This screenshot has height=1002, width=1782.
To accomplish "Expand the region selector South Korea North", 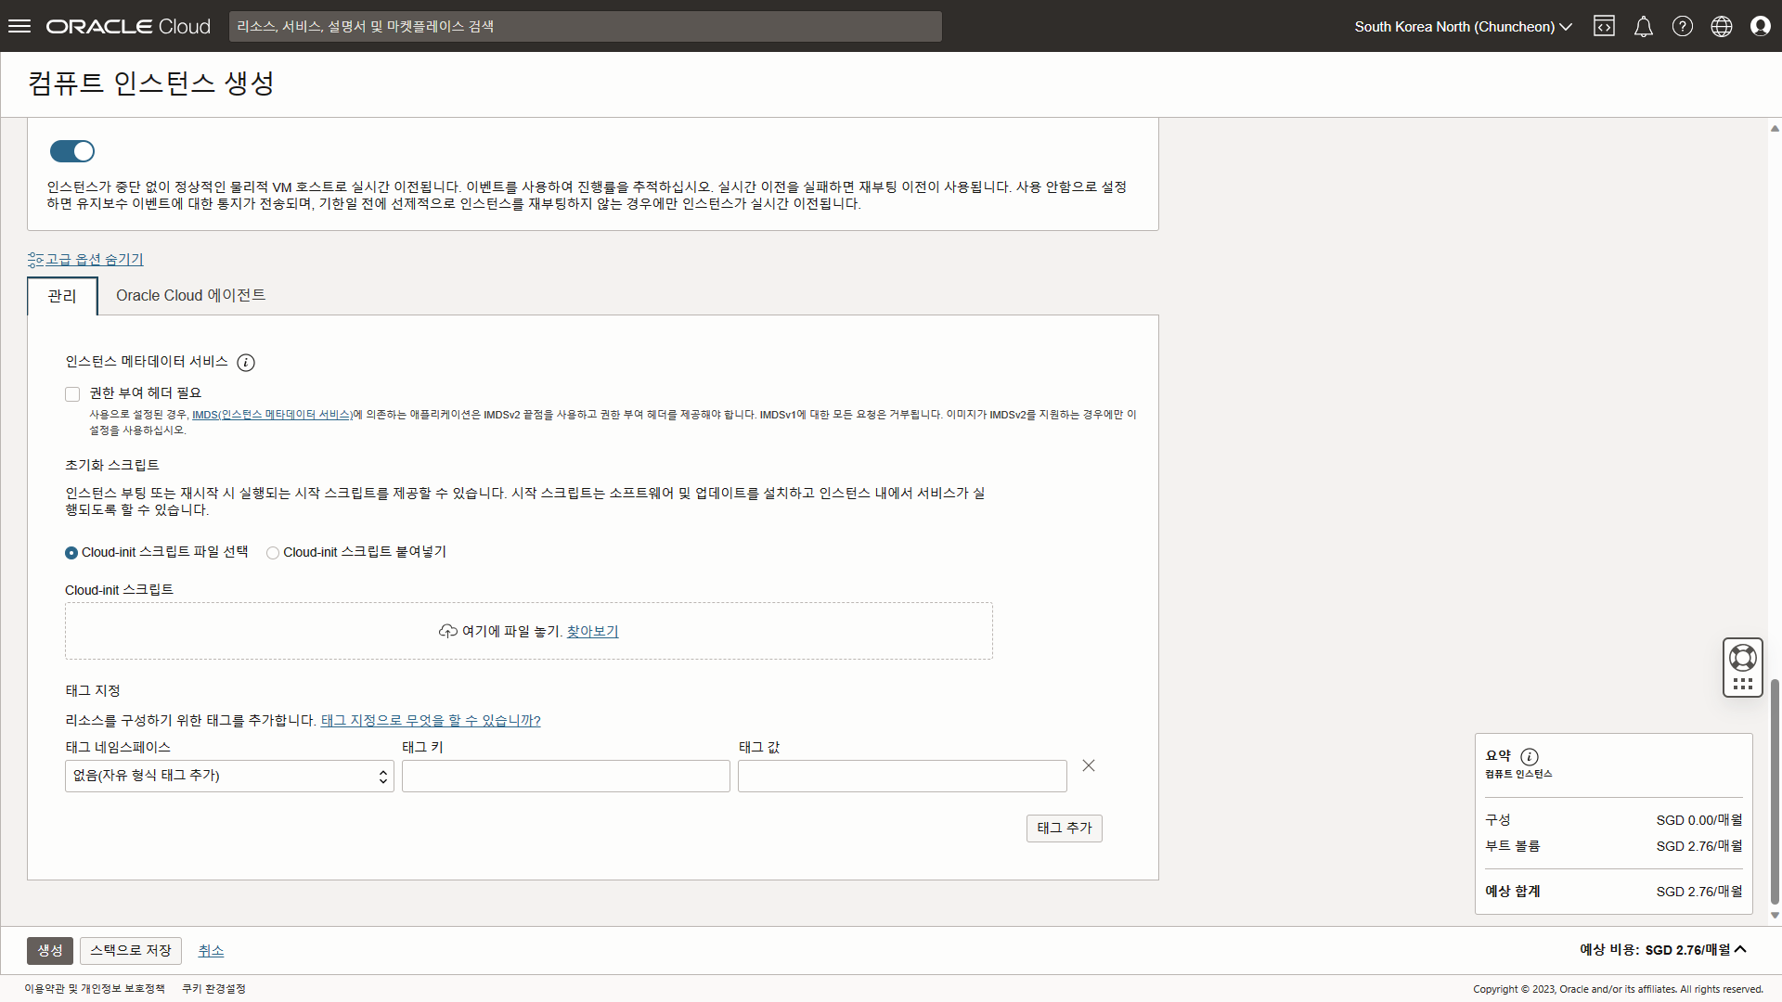I will click(1463, 26).
